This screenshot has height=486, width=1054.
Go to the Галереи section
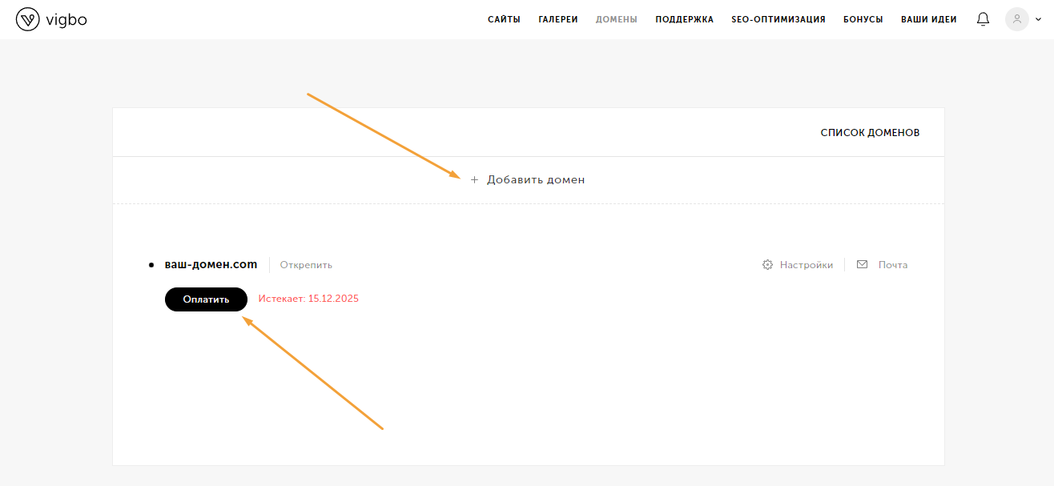point(557,20)
